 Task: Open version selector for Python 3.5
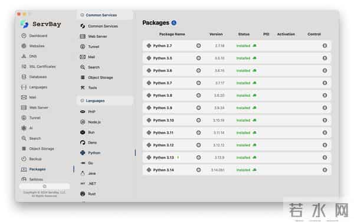pos(198,58)
